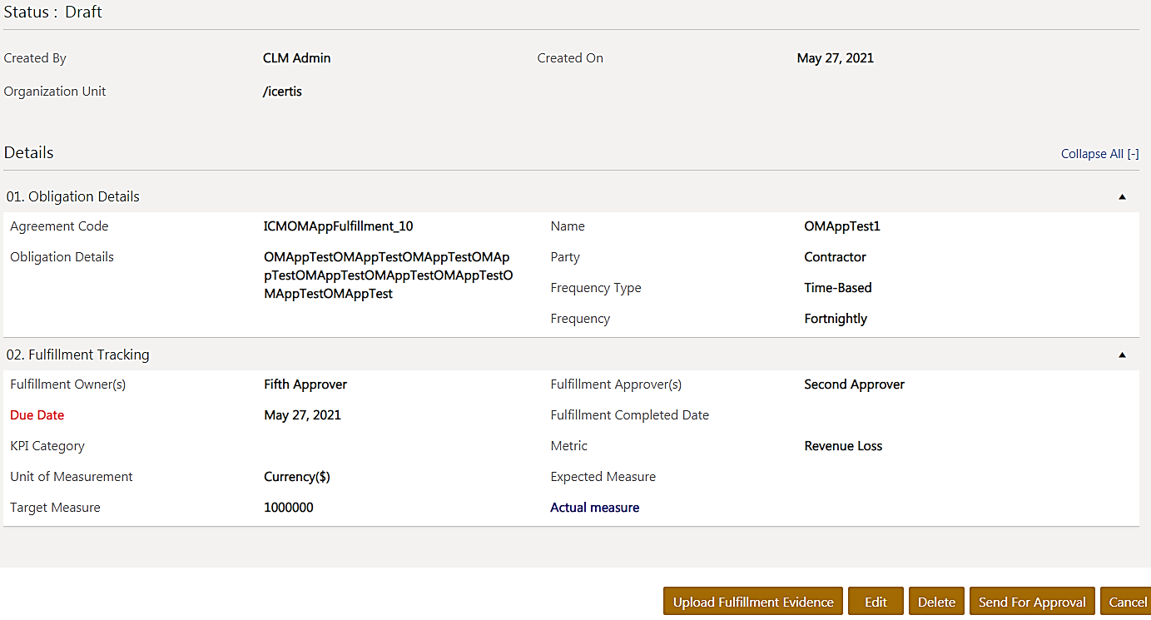Collapse the Obligation Details section arrow
This screenshot has height=620, width=1151.
[x=1121, y=197]
